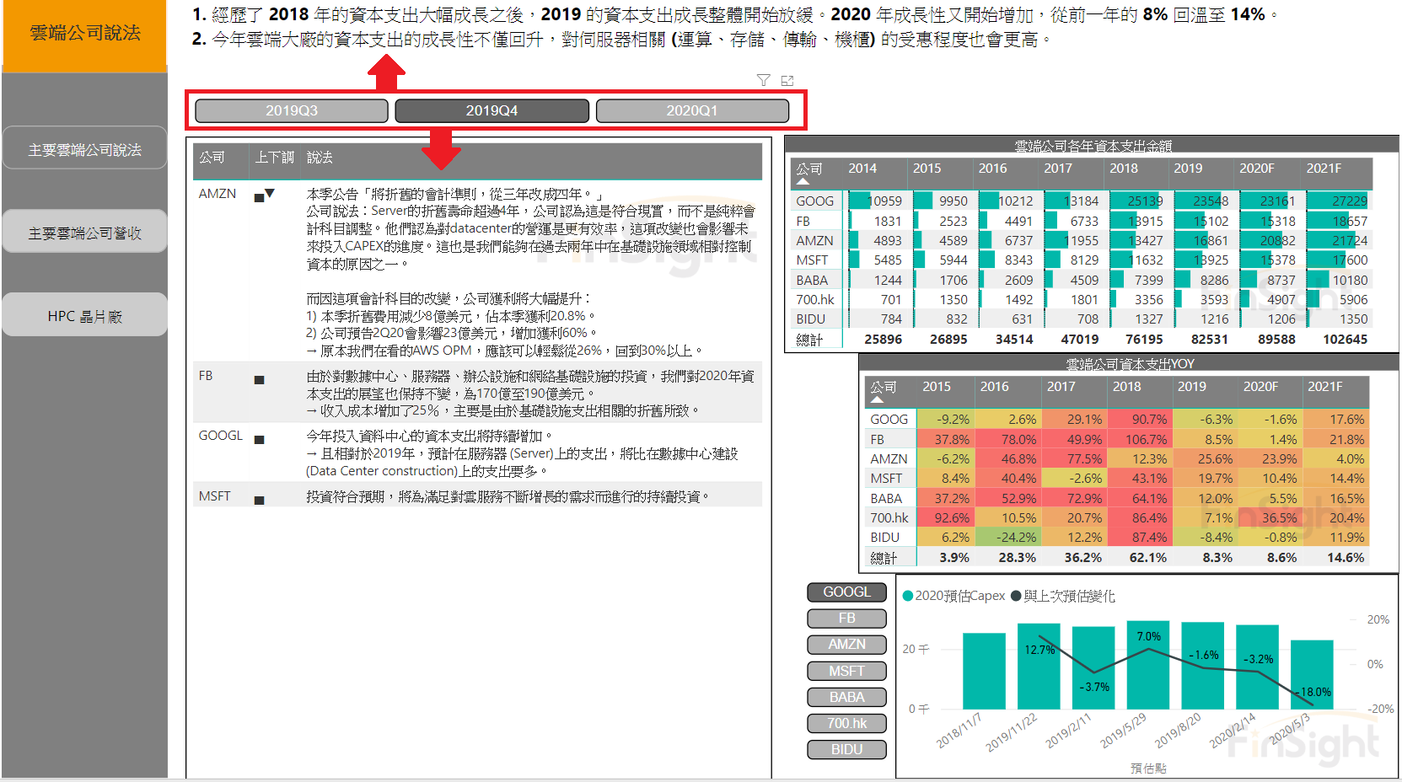Switch to the HPC 晶片廠 page
This screenshot has width=1402, height=782.
[x=84, y=316]
